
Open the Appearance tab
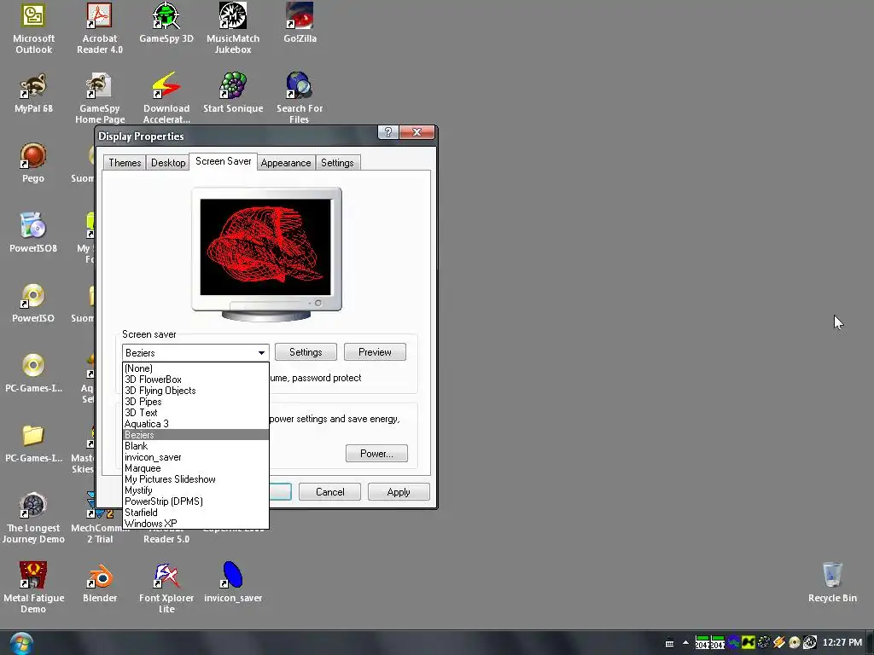click(x=286, y=163)
